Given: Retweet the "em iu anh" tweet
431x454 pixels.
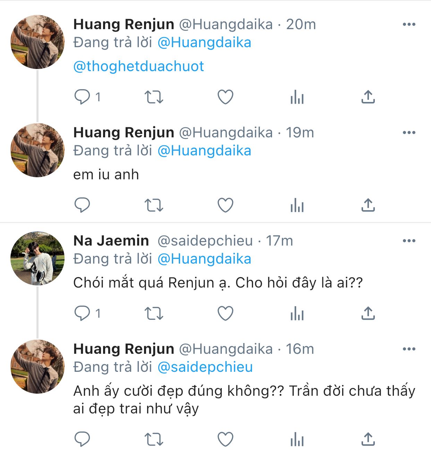Looking at the screenshot, I should pos(154,205).
